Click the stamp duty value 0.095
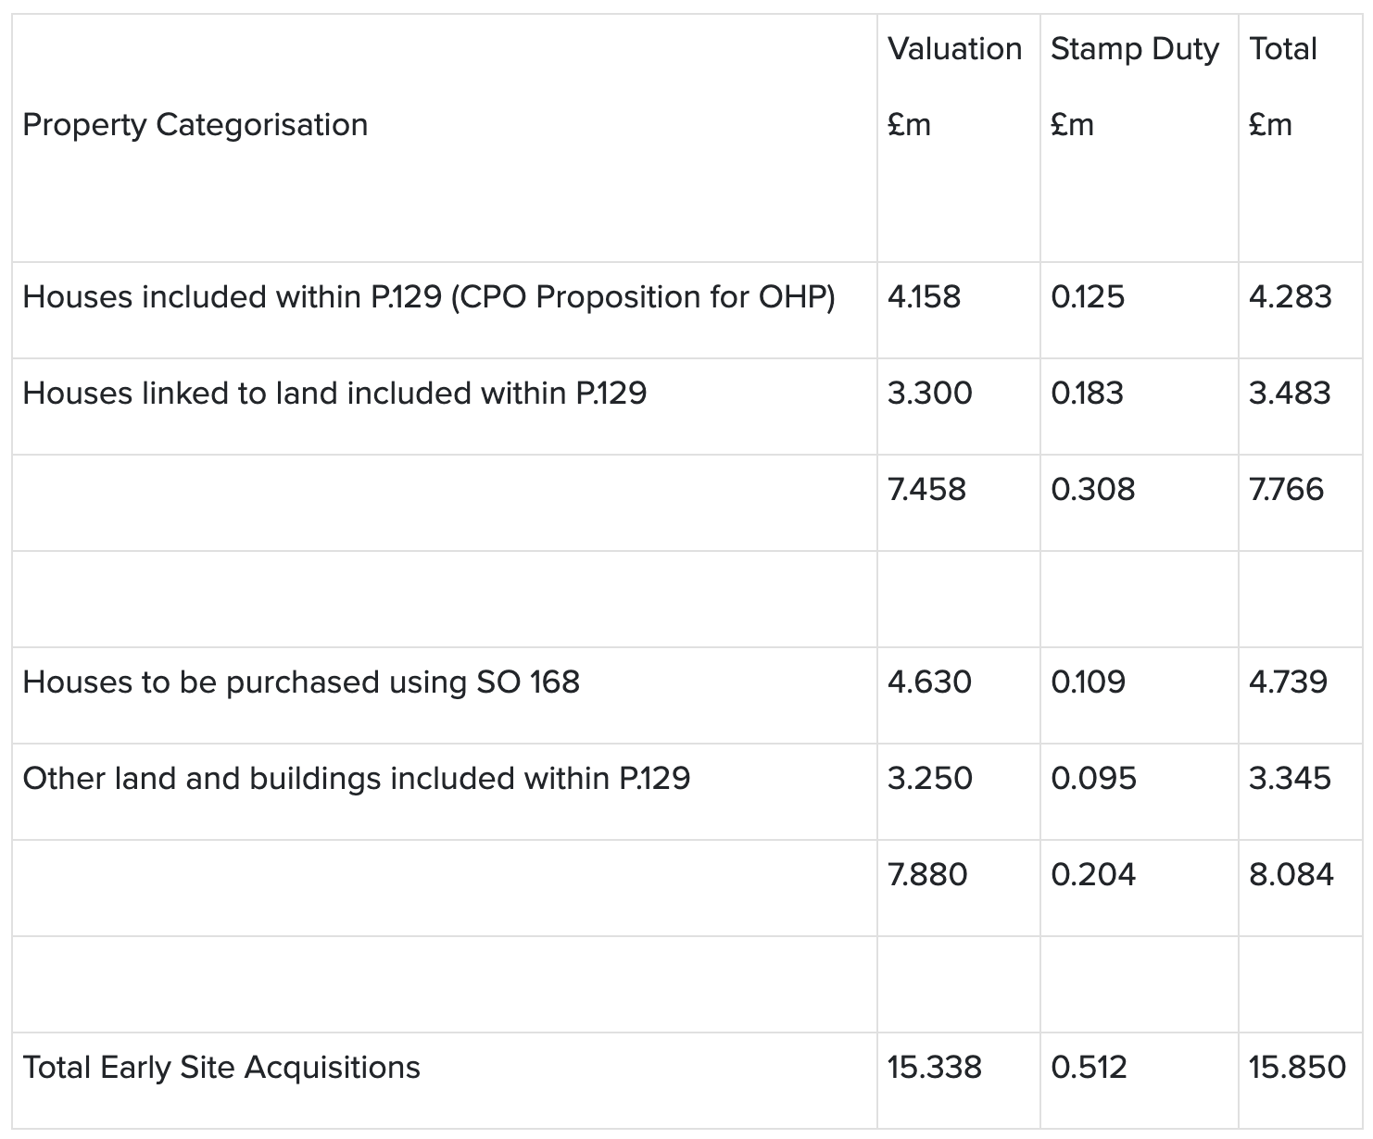This screenshot has width=1373, height=1139. click(x=1093, y=779)
